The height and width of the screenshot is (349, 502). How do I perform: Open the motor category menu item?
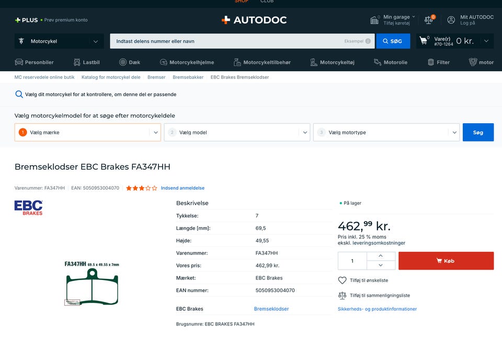coord(481,62)
